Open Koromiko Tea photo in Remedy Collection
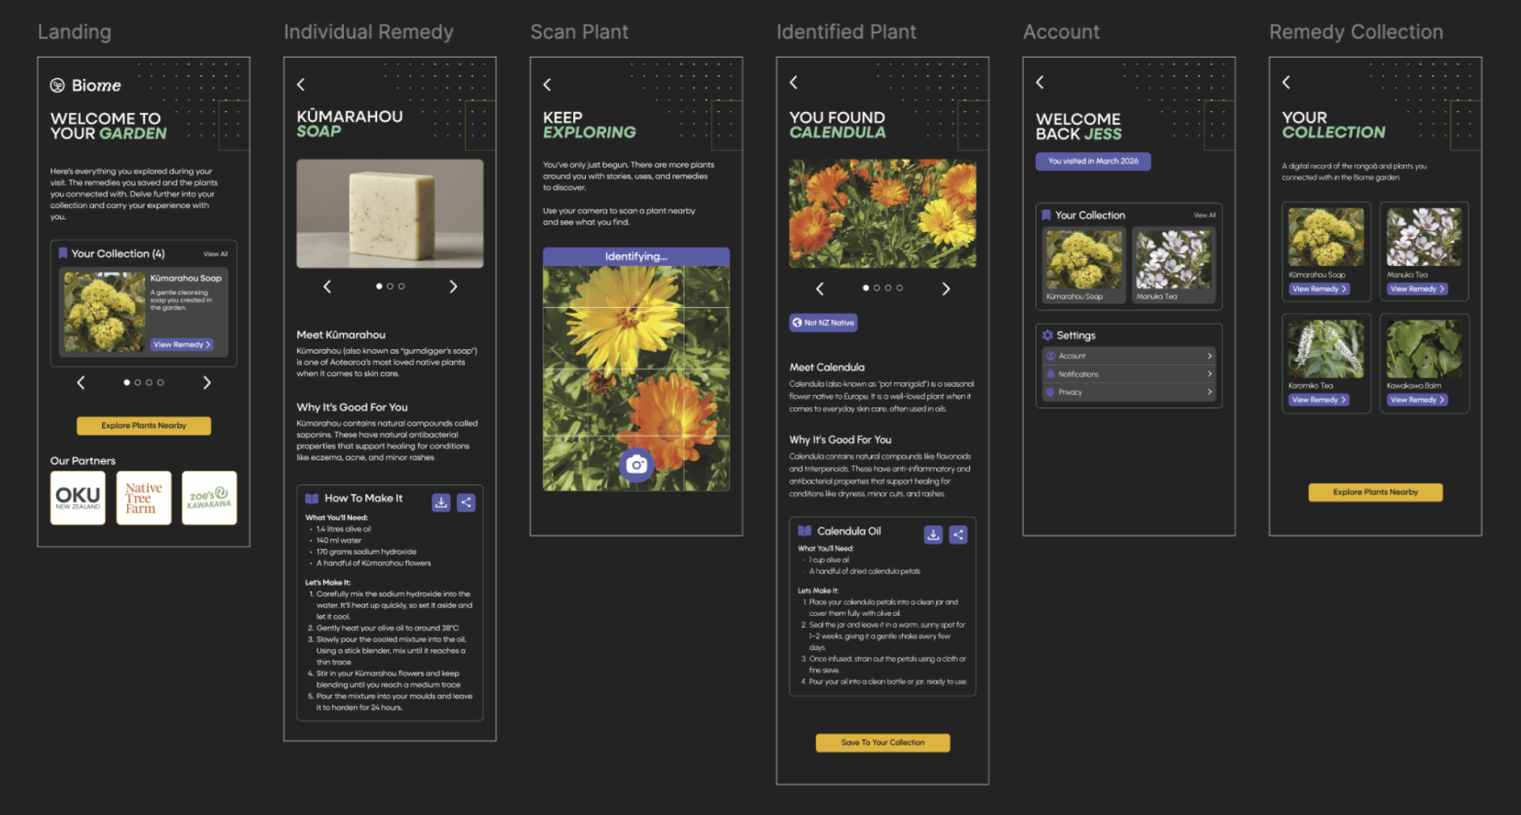The height and width of the screenshot is (815, 1521). (x=1327, y=348)
